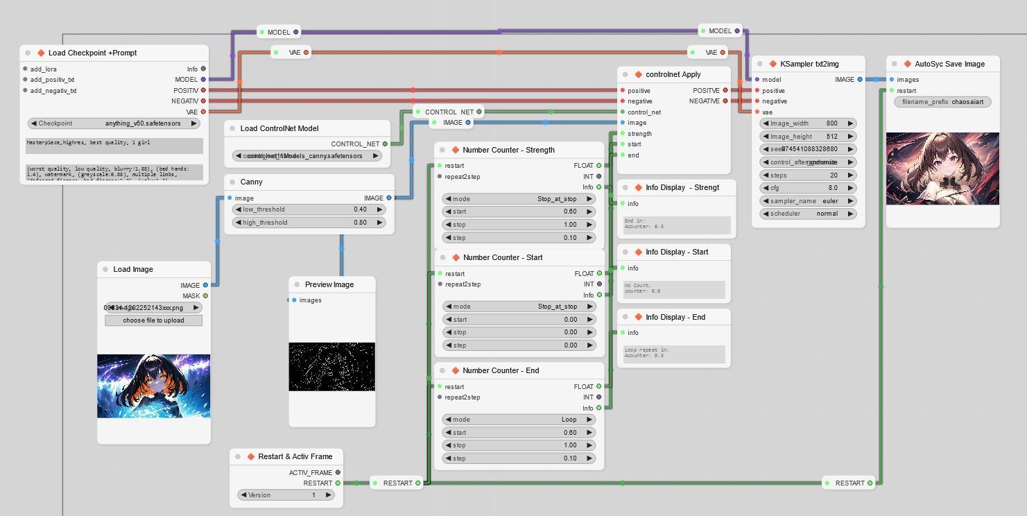Click the CONTROL_NET output port on Load ControlNet Model
Image resolution: width=1027 pixels, height=516 pixels.
pyautogui.click(x=385, y=144)
